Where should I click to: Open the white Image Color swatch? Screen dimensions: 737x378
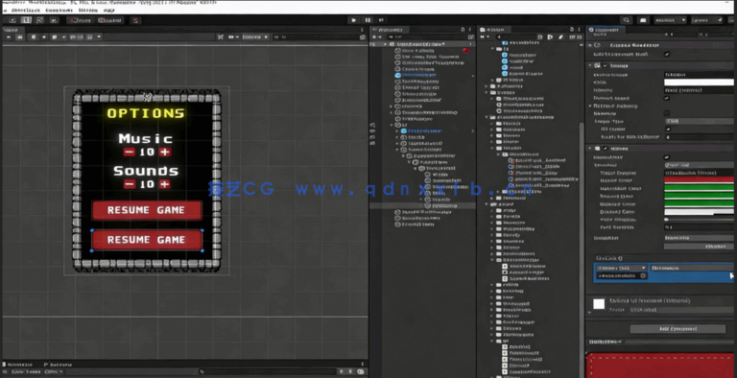coord(699,83)
